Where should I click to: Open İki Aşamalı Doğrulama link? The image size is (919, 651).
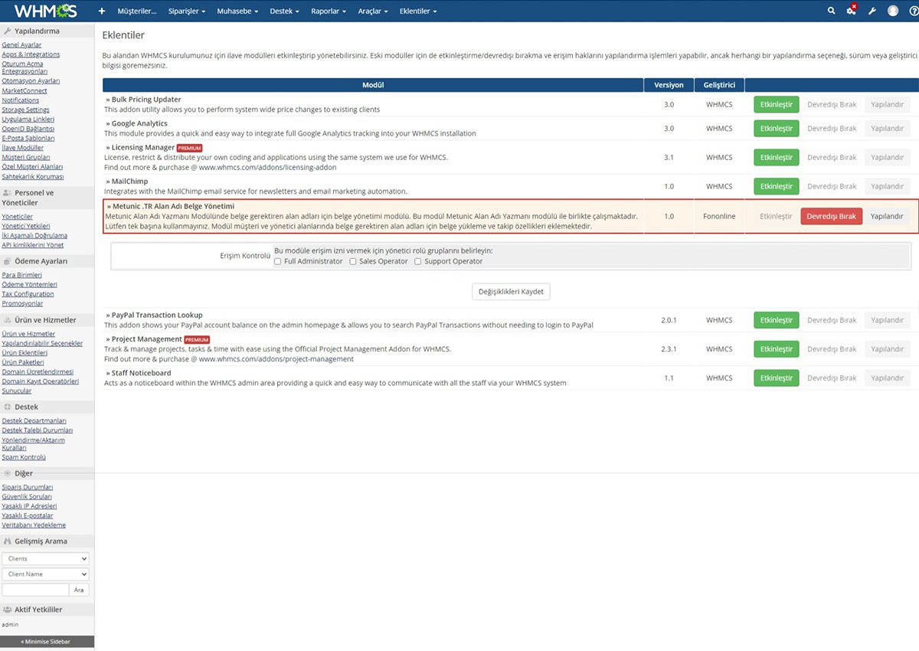coord(34,236)
